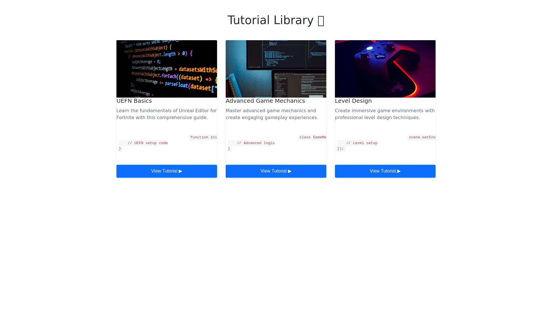Click the UEFN Basics description text
This screenshot has width=552, height=310.
166,114
